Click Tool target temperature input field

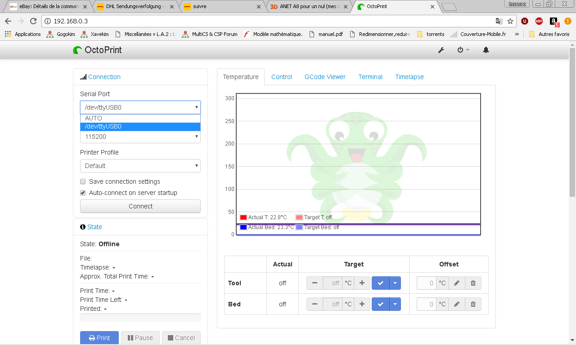pyautogui.click(x=332, y=283)
